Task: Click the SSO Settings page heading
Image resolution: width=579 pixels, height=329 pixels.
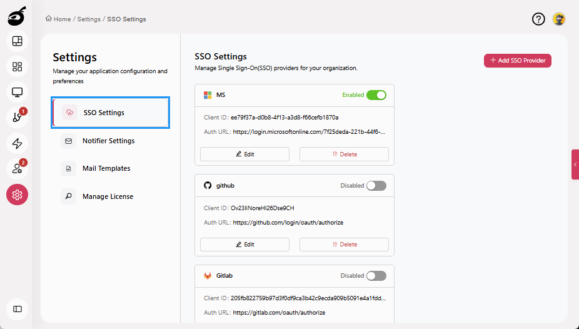Action: pos(221,56)
